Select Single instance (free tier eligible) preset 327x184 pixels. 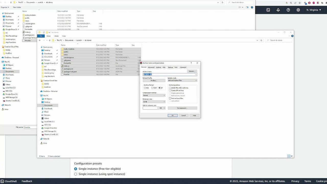[x=76, y=169]
